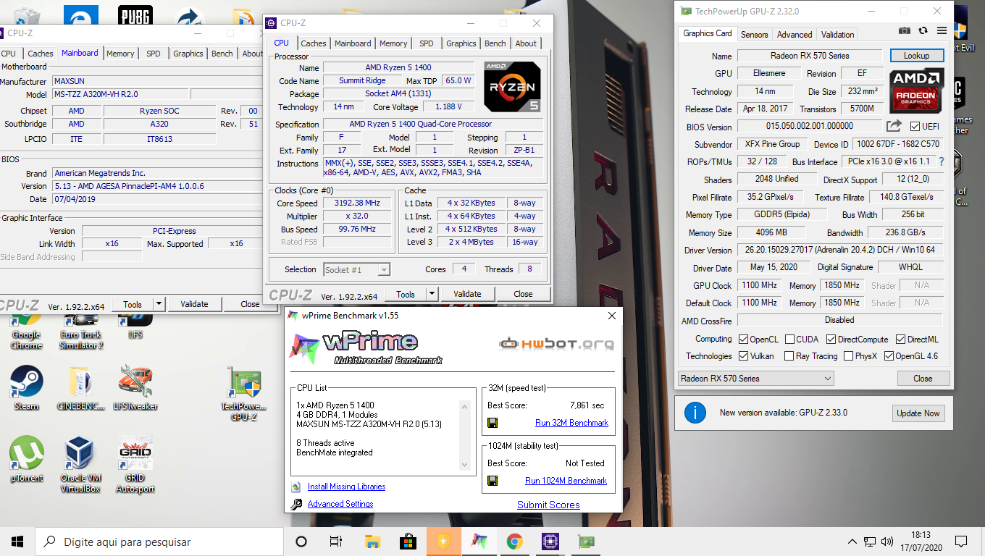Show hidden system tray icons chevron
985x556 pixels.
click(x=852, y=542)
